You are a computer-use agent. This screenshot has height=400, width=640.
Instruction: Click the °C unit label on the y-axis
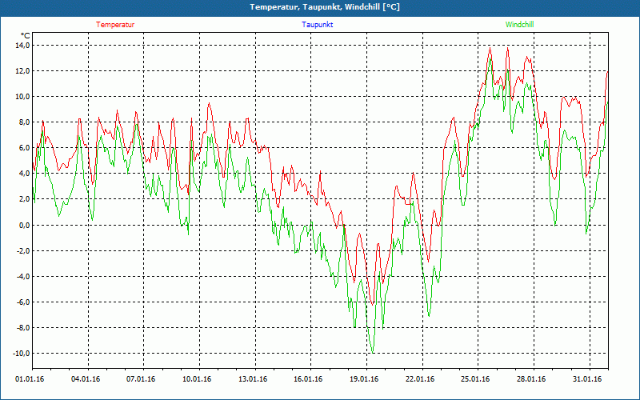click(x=25, y=36)
